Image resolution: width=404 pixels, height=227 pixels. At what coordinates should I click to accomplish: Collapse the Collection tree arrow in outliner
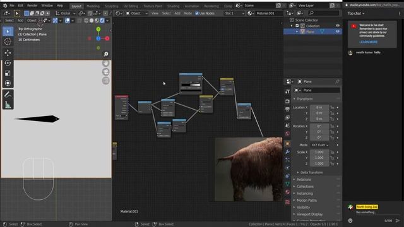292,26
